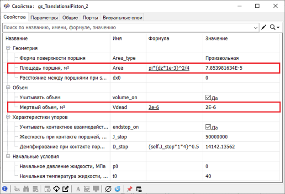The width and height of the screenshot is (285, 194).
Task: Open the magnifier search options dropdown
Action: pos(274,27)
